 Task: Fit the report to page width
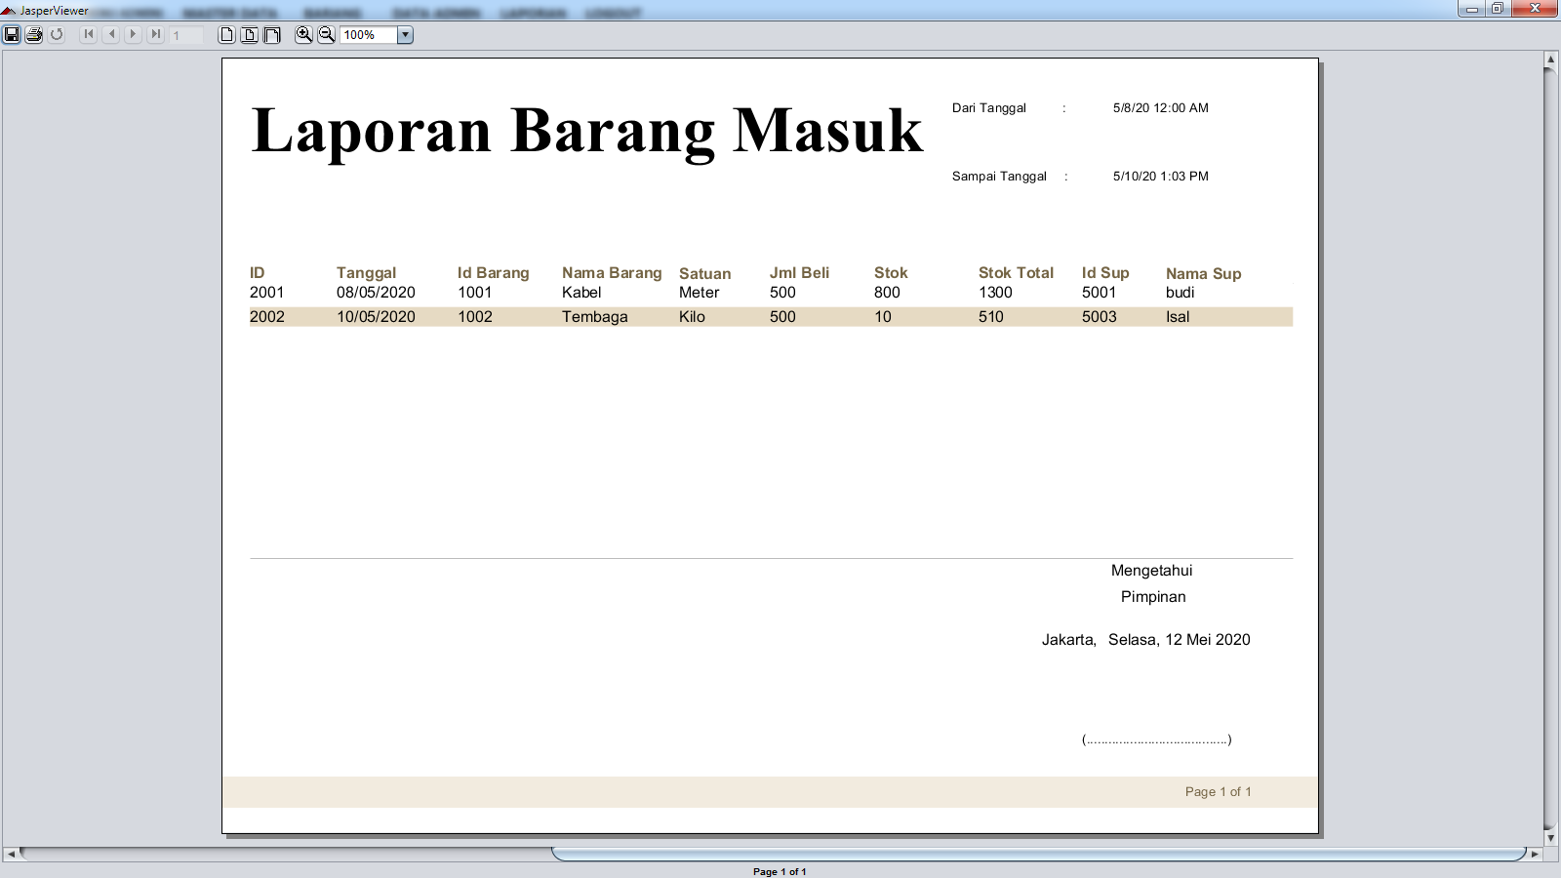click(x=271, y=35)
